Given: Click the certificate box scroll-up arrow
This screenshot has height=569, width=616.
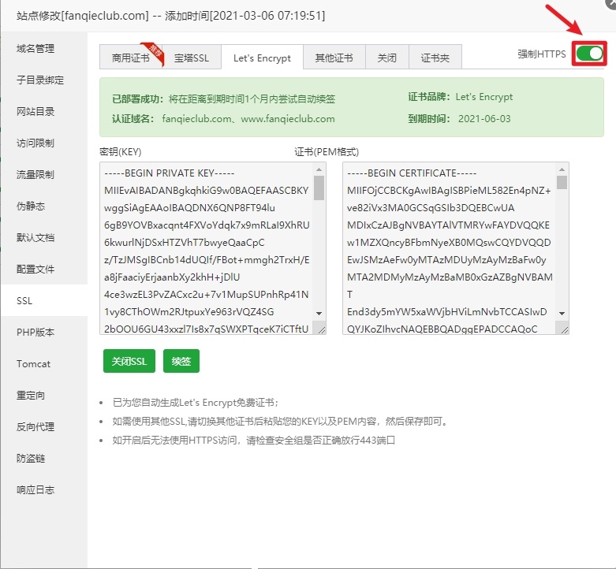Looking at the screenshot, I should [562, 169].
